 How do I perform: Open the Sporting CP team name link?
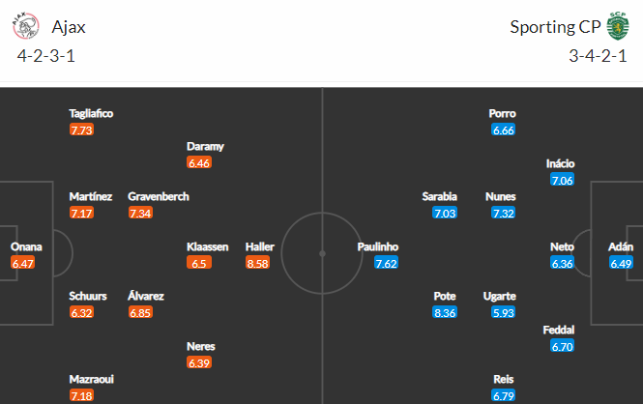(x=555, y=27)
